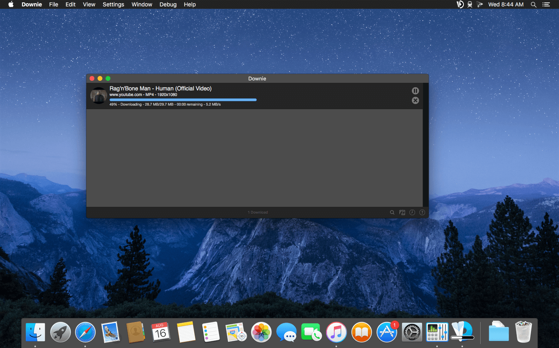Open iTunes from the Dock

coord(336,332)
